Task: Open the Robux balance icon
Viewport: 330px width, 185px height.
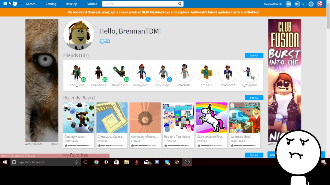Action: [298, 4]
